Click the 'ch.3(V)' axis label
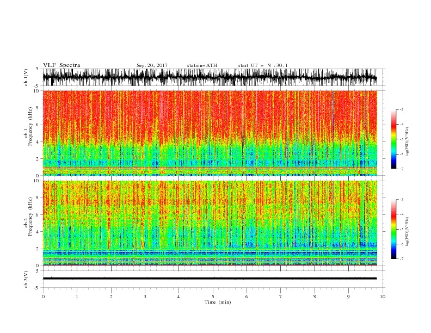The image size is (431, 333). [26, 279]
